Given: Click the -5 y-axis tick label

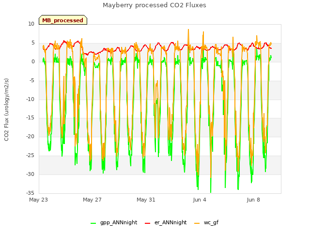Looking at the screenshot, I should (x=31, y=81).
